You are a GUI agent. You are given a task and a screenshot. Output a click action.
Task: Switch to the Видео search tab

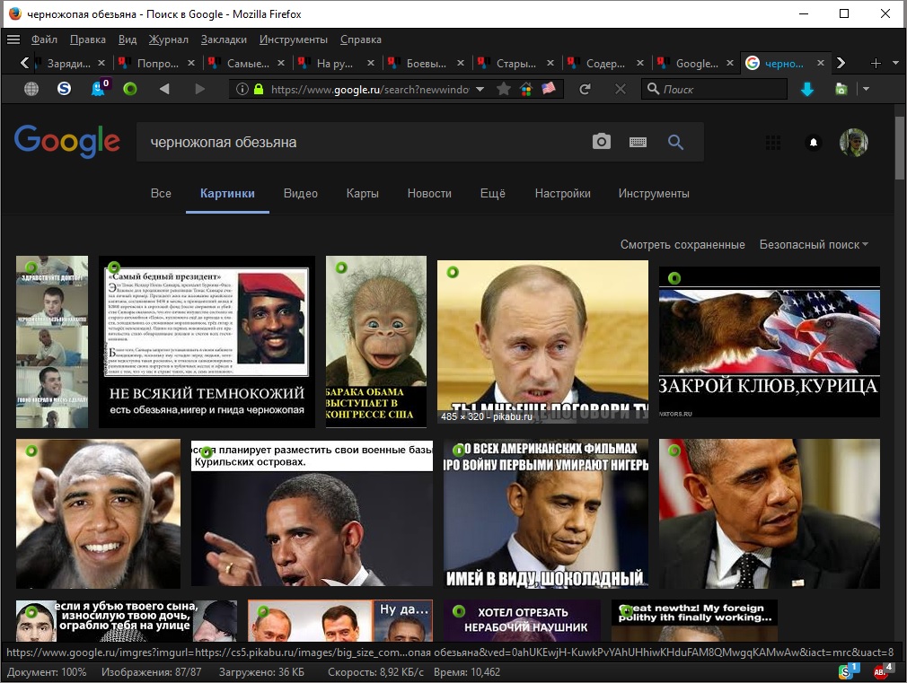[x=300, y=193]
